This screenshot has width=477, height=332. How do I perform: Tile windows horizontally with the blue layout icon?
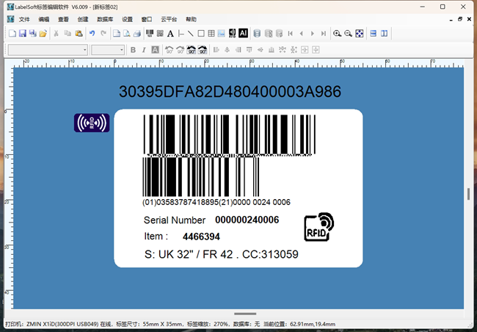pyautogui.click(x=374, y=34)
